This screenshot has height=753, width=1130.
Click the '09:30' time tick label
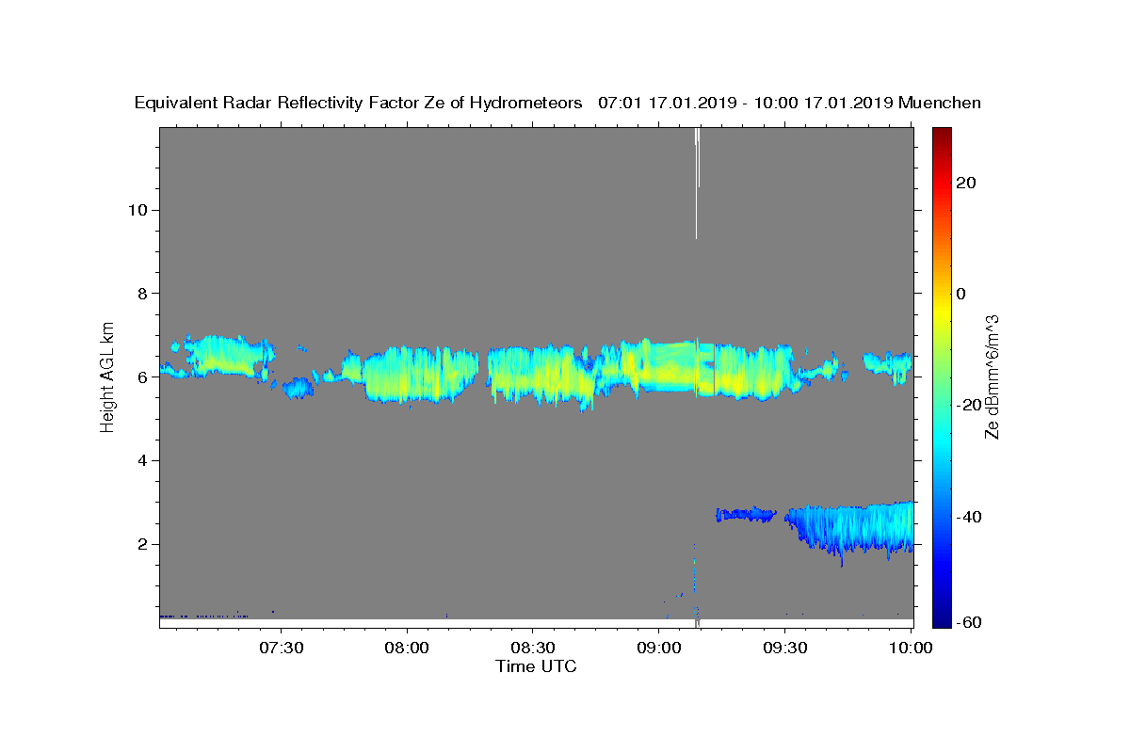pos(785,648)
